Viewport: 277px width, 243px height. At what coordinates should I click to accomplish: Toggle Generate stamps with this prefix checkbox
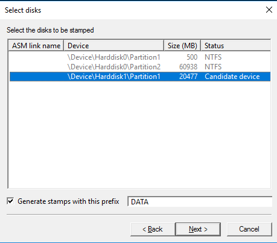click(x=10, y=201)
